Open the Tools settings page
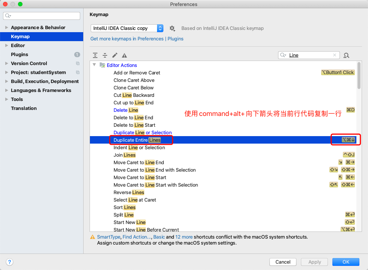368x270 pixels. (17, 99)
